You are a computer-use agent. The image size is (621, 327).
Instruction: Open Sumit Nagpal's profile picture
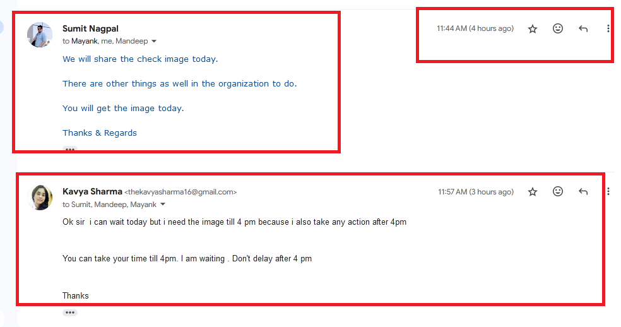click(x=40, y=35)
